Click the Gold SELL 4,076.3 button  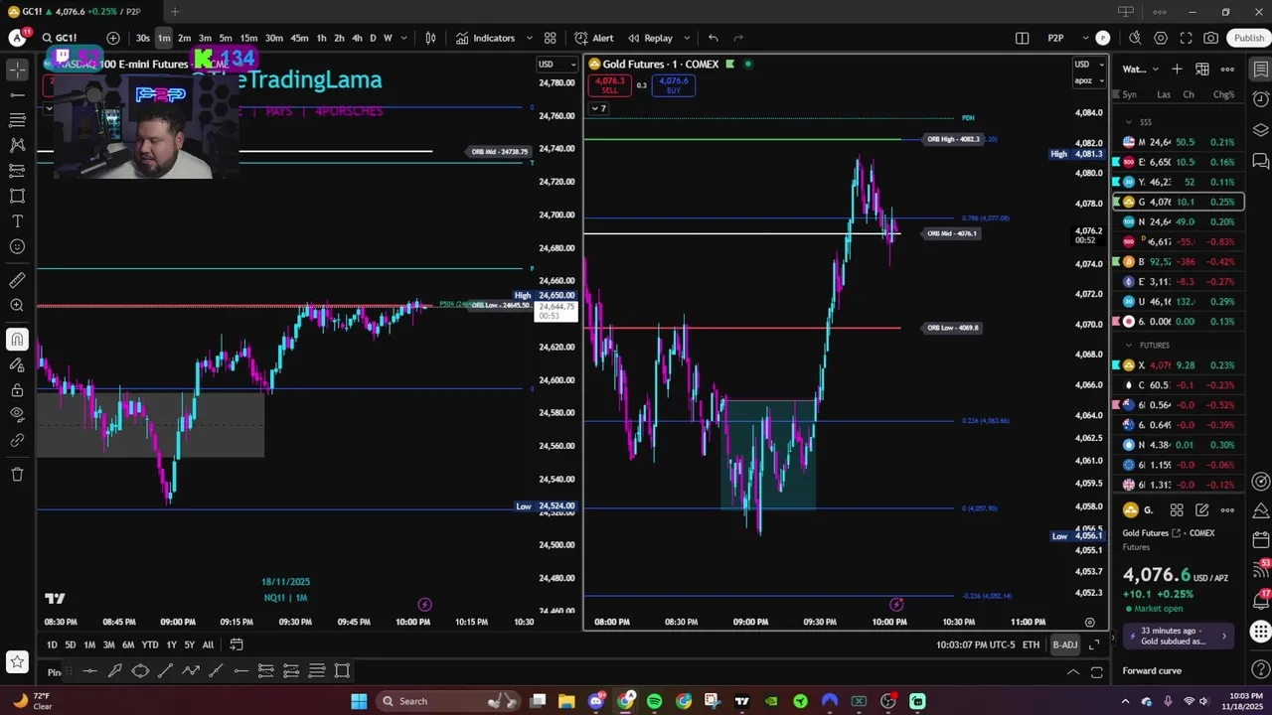point(610,85)
